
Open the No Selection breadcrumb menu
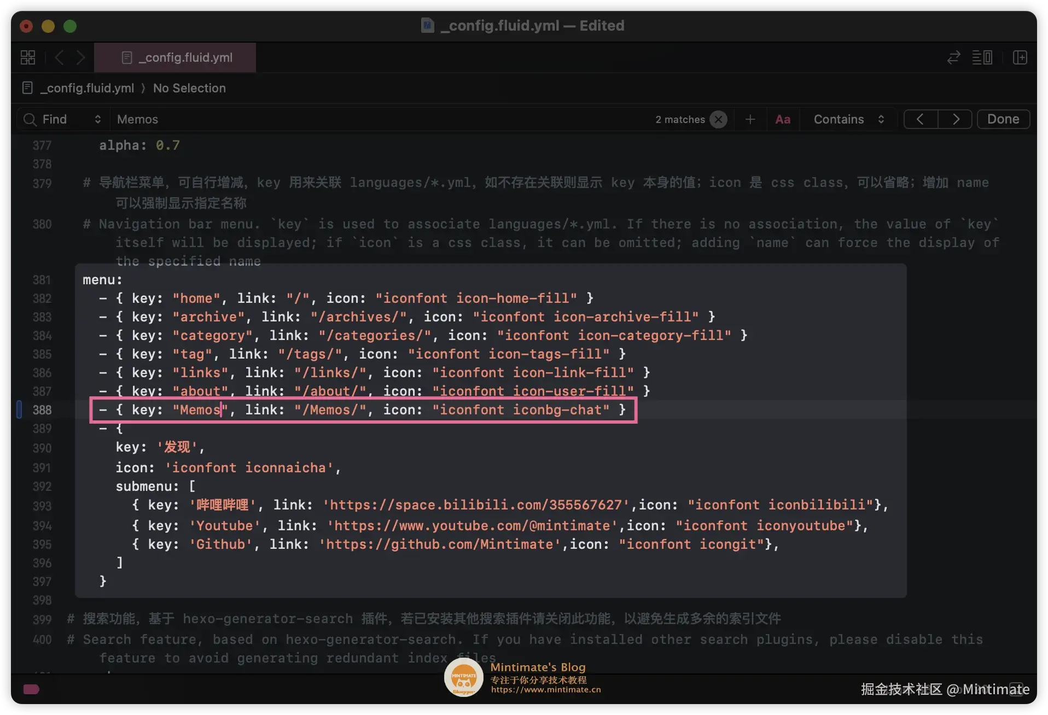(x=189, y=88)
